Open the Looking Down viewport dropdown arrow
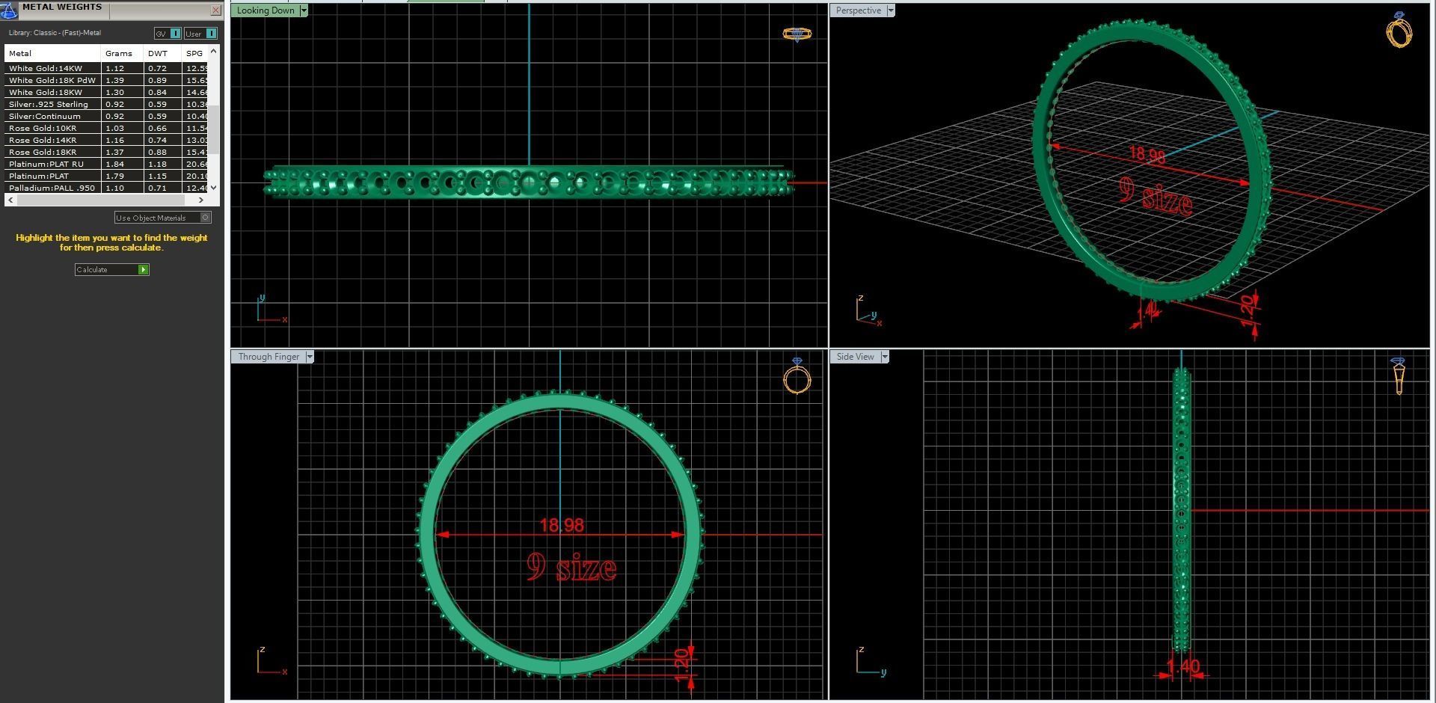1436x703 pixels. tap(304, 10)
